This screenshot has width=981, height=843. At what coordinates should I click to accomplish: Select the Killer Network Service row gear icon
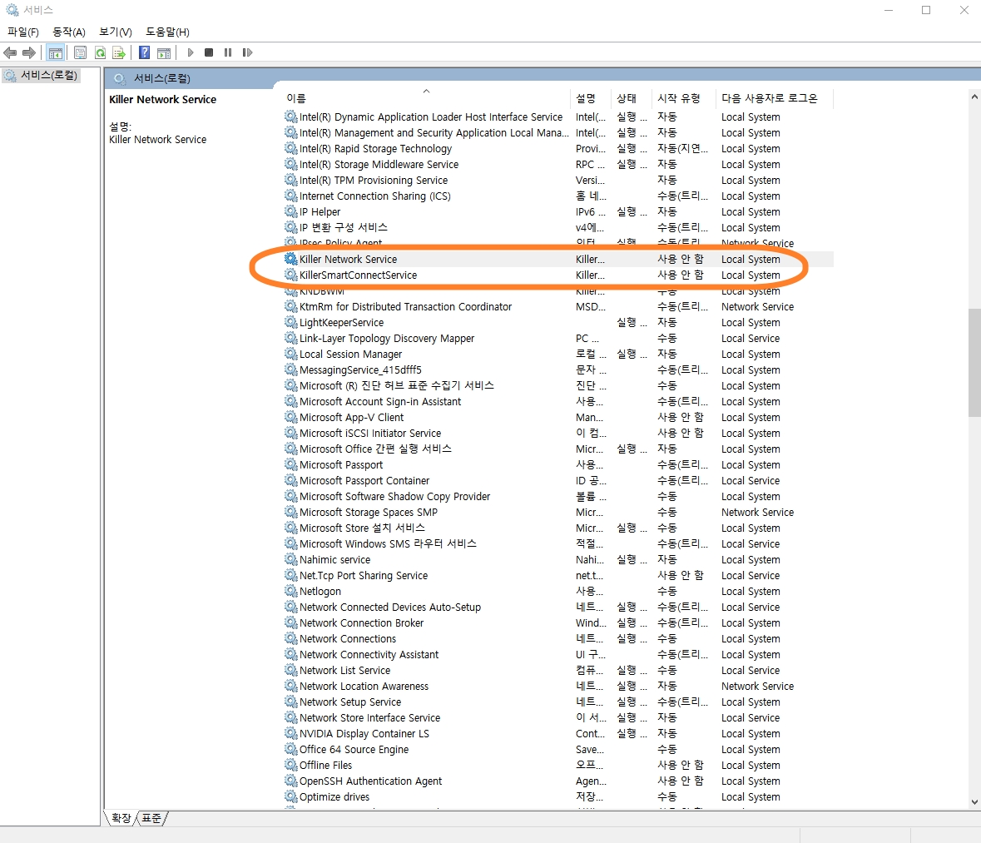pos(291,259)
